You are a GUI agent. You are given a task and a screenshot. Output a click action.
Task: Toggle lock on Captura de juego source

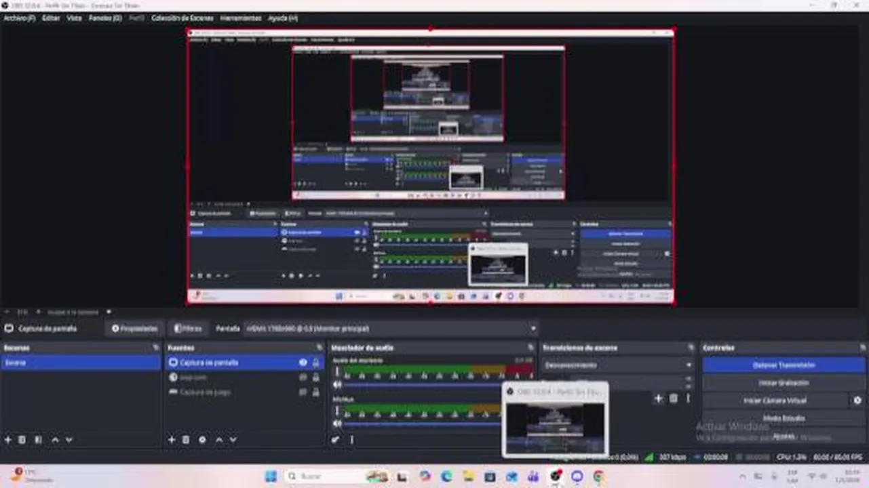click(315, 392)
